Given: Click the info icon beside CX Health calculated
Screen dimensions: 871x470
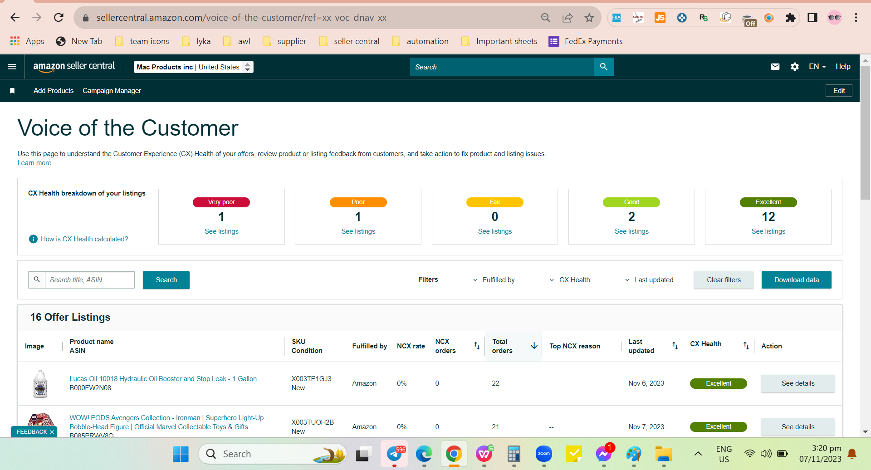Looking at the screenshot, I should coord(33,239).
